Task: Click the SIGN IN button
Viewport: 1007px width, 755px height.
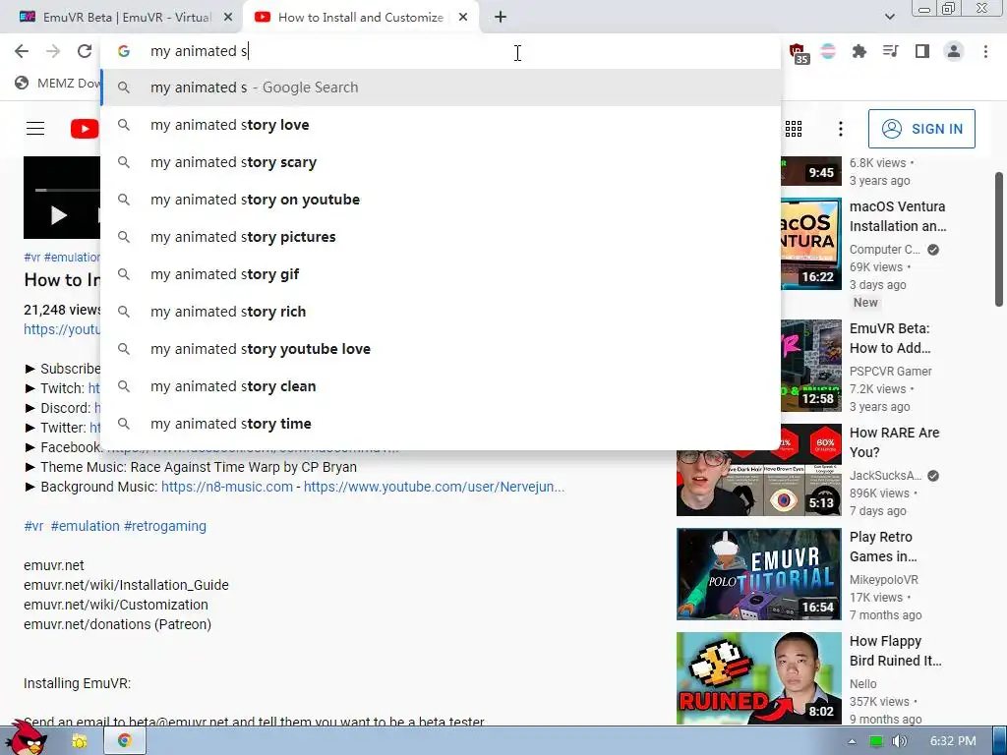Action: 921,129
